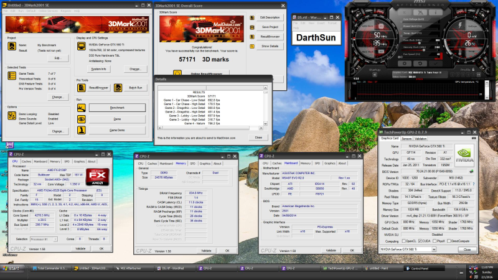Viewport: 498px width, 280px height.
Task: Click the Afterburner reset button
Action: click(x=420, y=63)
